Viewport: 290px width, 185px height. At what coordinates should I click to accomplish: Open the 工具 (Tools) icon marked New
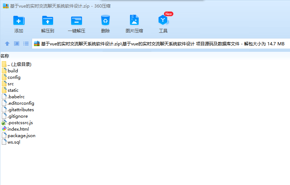click(x=164, y=20)
